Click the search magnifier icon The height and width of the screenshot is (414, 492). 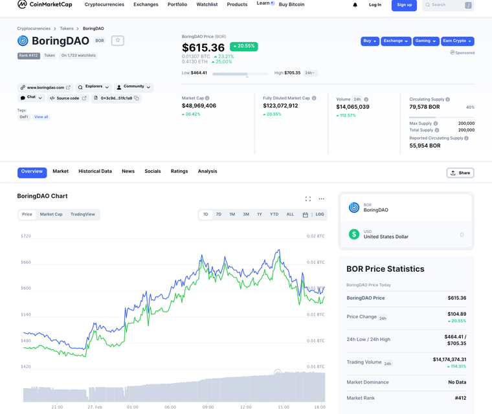[x=427, y=5]
